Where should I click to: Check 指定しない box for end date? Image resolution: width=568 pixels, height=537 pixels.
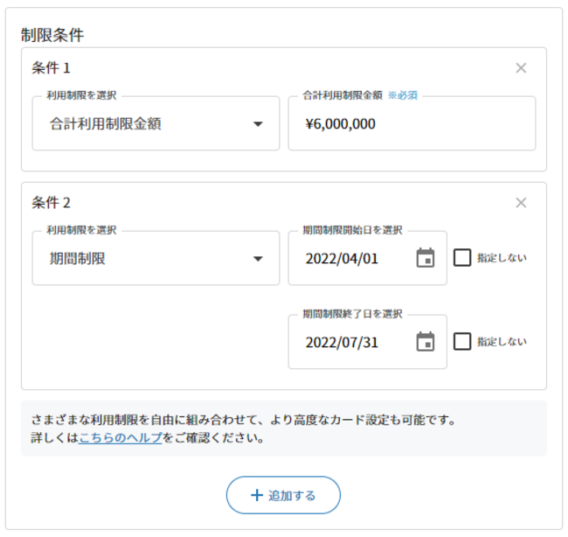[462, 341]
